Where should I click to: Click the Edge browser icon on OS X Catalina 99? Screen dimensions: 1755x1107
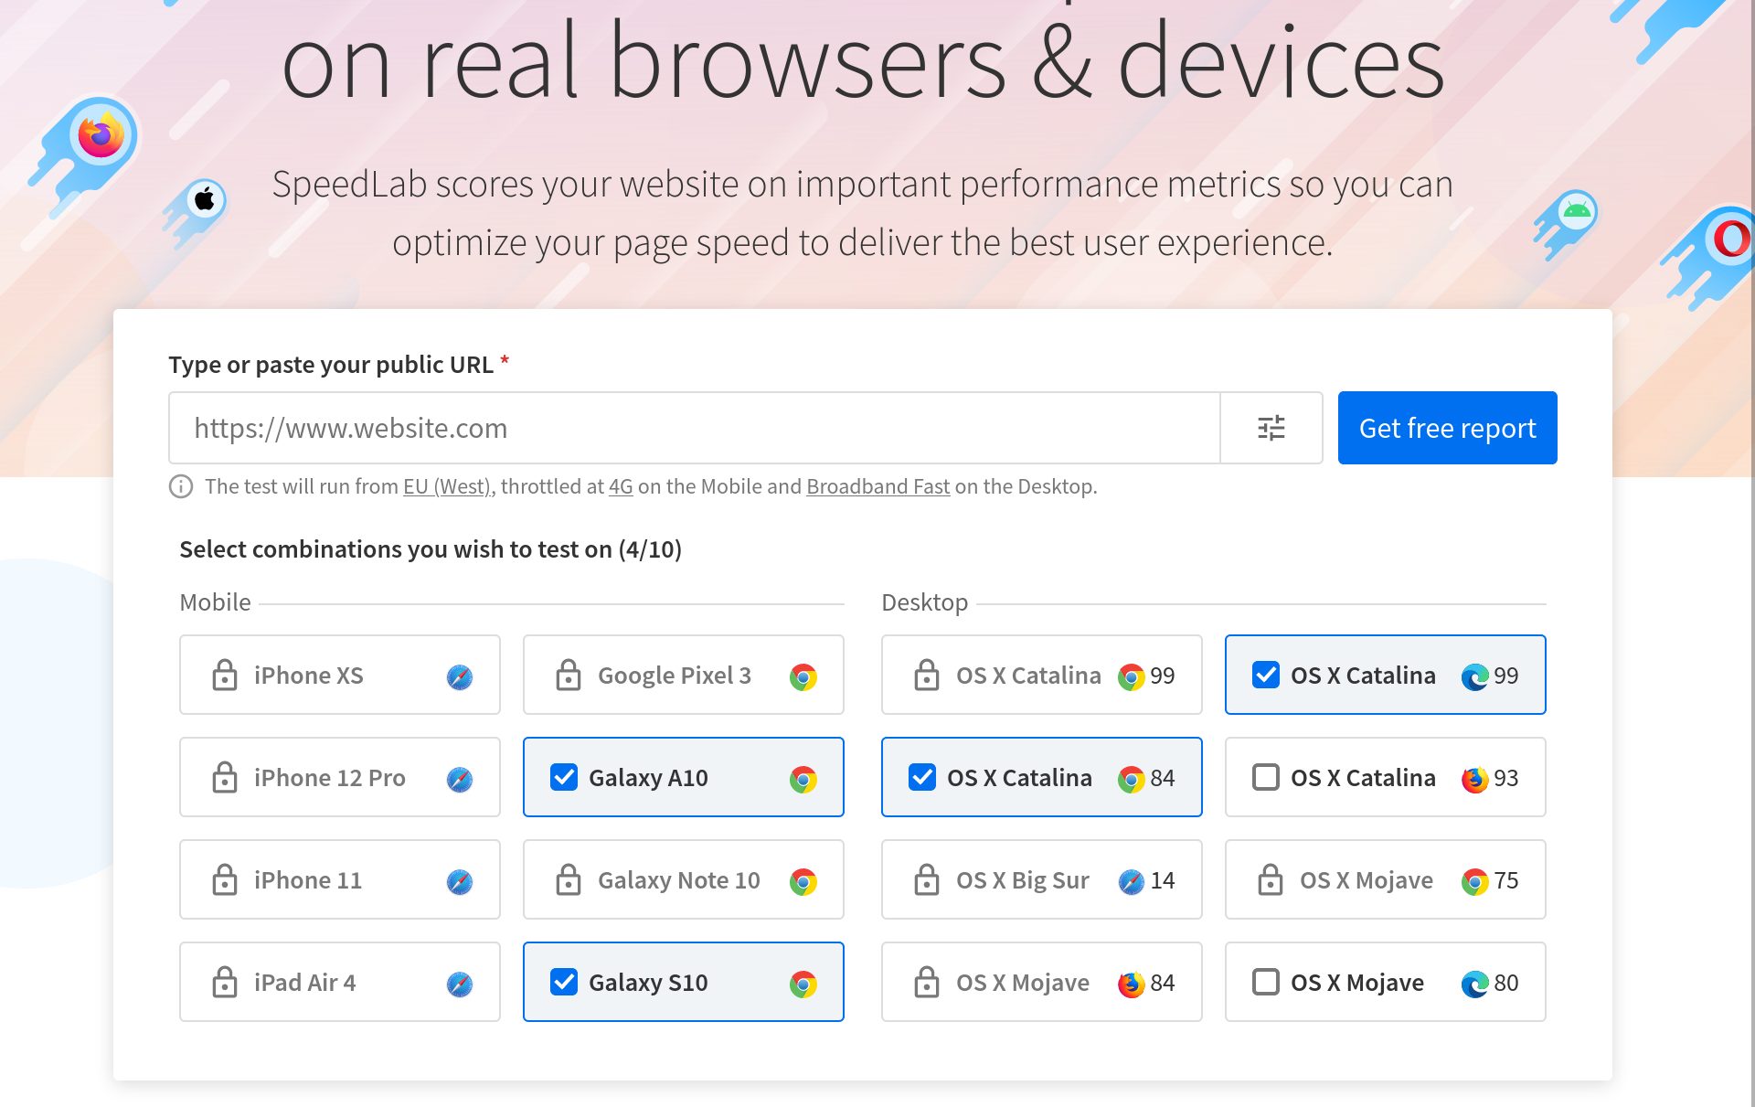[x=1473, y=674]
